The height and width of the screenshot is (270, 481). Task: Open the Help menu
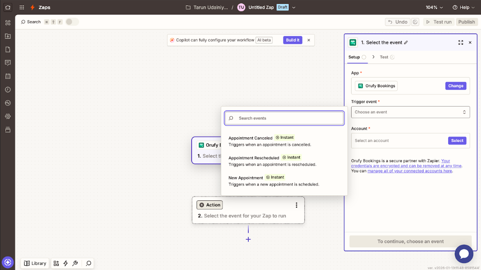point(463,7)
